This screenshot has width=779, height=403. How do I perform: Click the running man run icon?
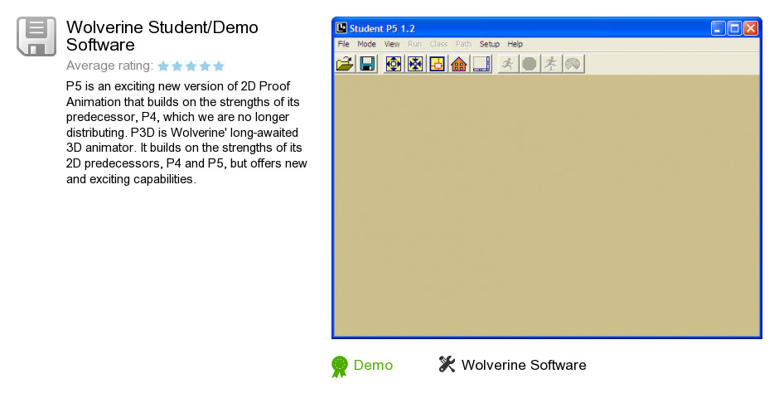tap(508, 64)
